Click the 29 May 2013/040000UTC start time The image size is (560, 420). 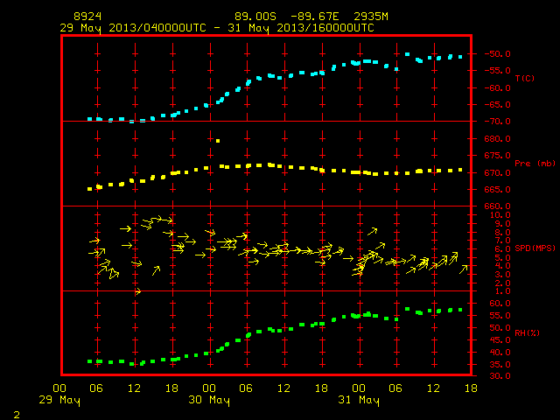point(133,28)
